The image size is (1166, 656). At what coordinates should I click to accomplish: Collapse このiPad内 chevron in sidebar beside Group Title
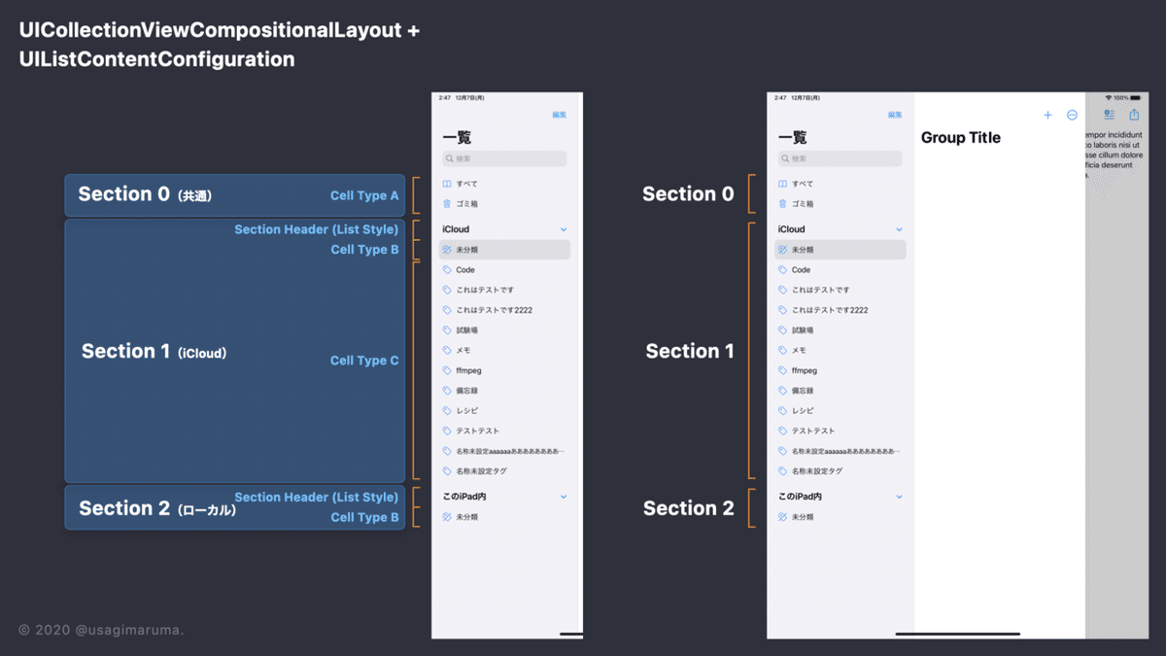point(899,497)
